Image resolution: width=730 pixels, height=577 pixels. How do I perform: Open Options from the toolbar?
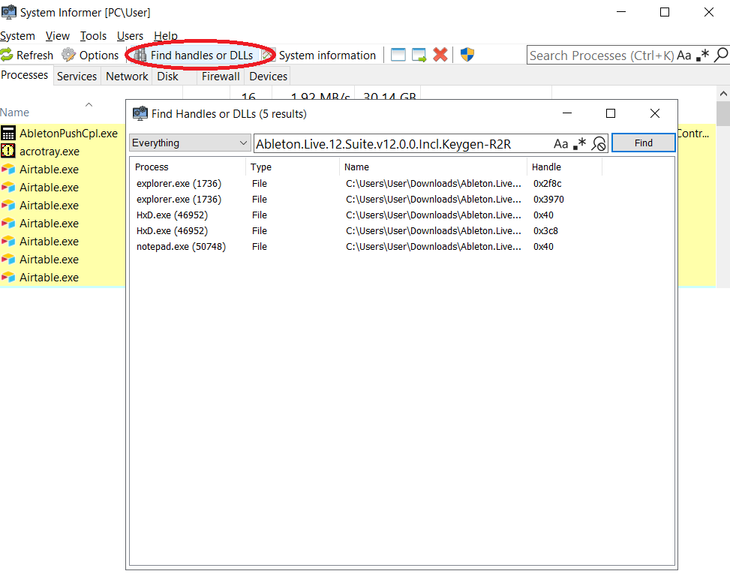[x=90, y=55]
